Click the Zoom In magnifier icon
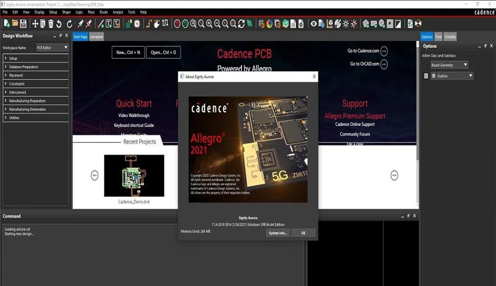Image resolution: width=496 pixels, height=286 pixels. pos(209,23)
